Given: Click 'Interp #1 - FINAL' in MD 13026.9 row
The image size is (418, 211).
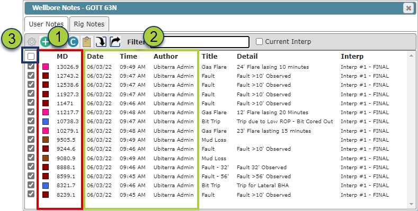Looking at the screenshot, I should (364, 67).
